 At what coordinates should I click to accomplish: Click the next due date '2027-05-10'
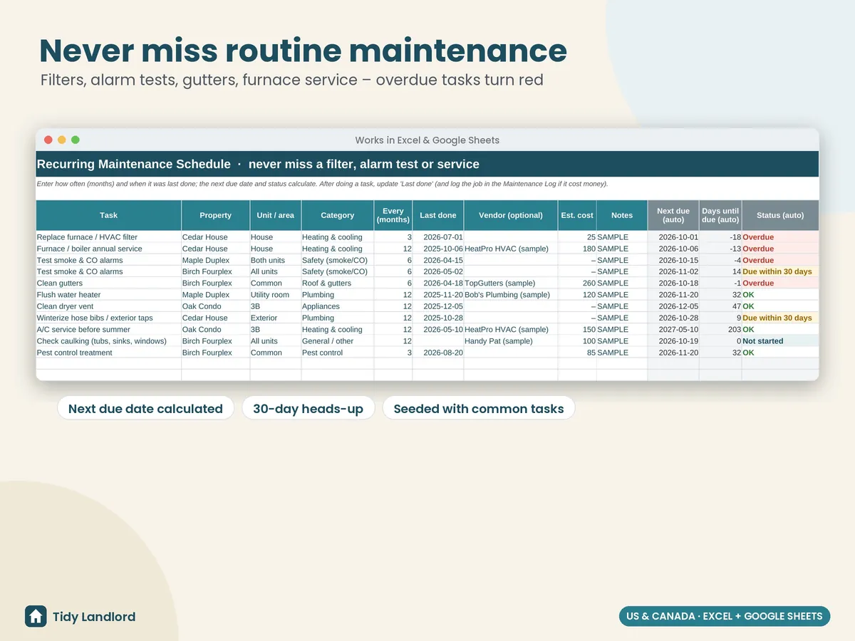(x=673, y=330)
